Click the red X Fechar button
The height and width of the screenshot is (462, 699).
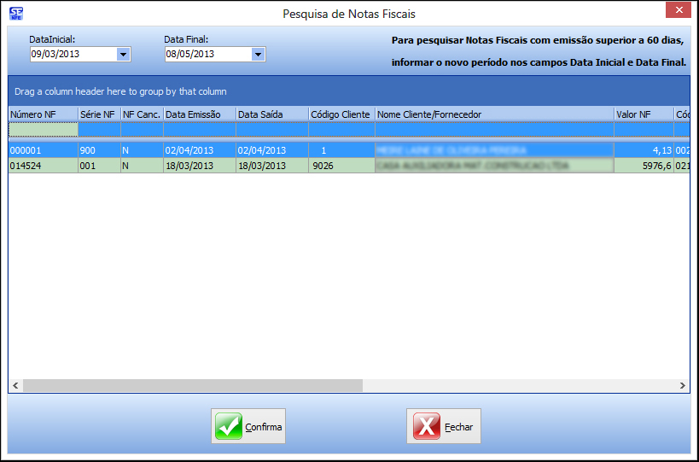point(444,426)
